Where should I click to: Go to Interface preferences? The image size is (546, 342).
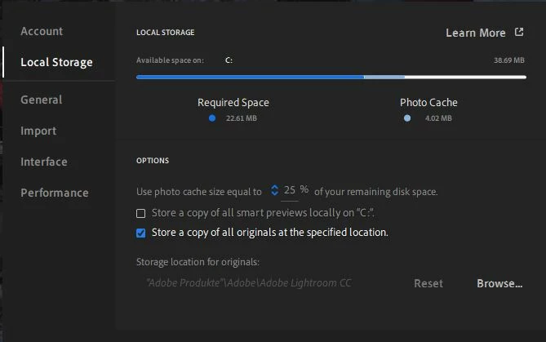44,162
